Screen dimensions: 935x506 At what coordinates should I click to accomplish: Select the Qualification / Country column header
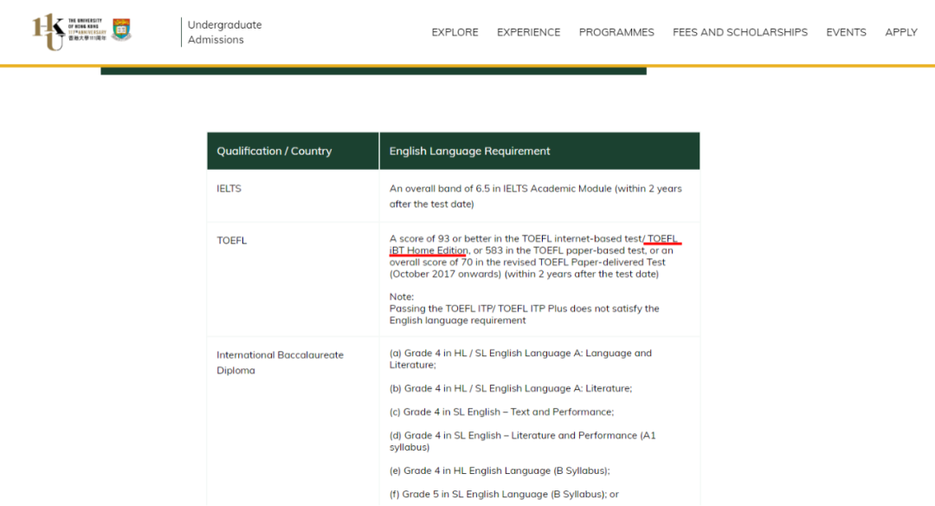click(x=293, y=151)
